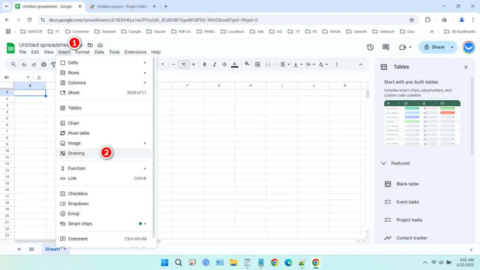Open the fill color picker
This screenshot has height=270, width=480.
[247, 64]
